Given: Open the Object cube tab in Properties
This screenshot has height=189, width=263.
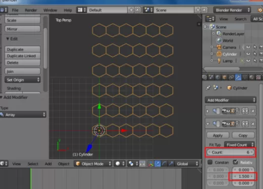Looking at the screenshot, I should [x=224, y=77].
